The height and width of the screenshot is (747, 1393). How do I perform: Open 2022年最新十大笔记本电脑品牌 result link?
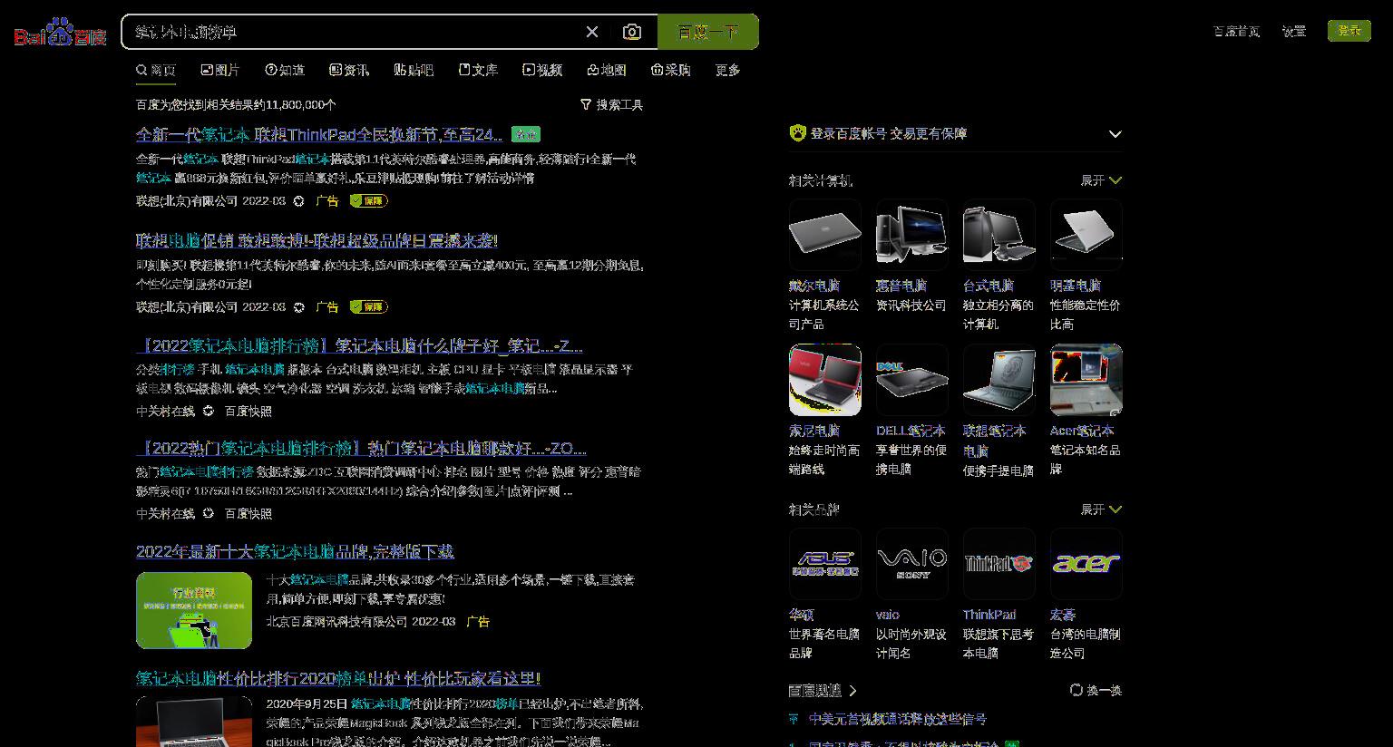295,552
